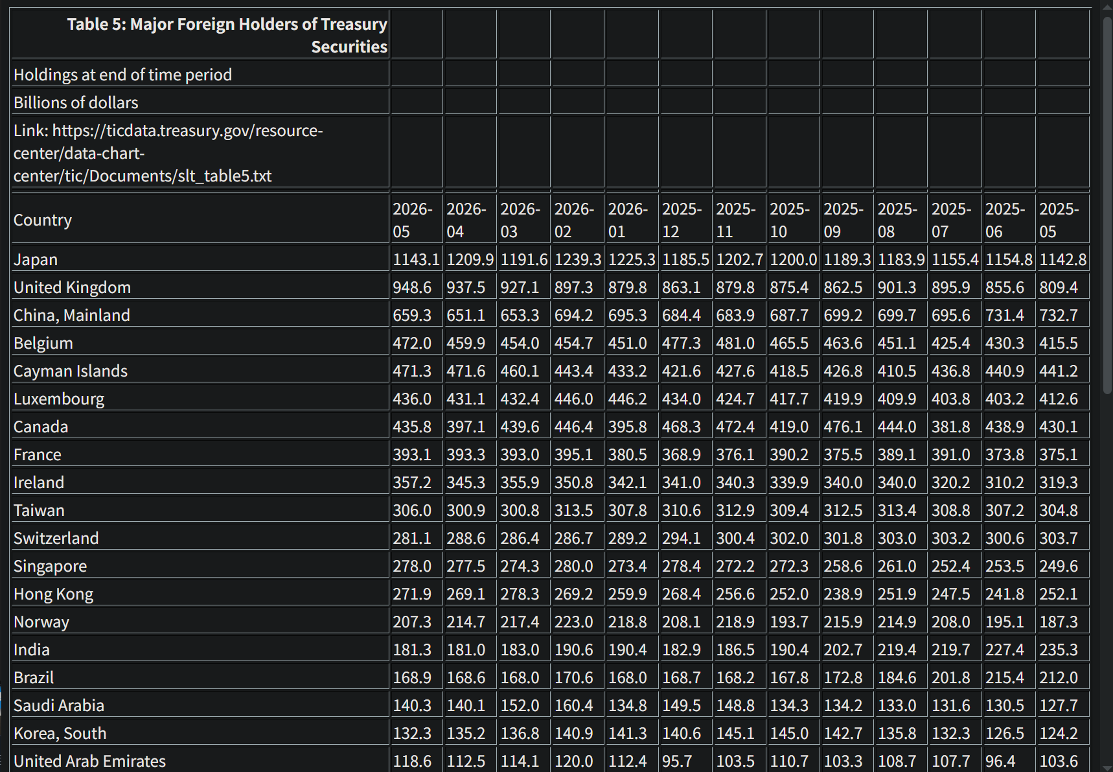Click the 'Japan' country name
The image size is (1113, 772).
tap(36, 259)
